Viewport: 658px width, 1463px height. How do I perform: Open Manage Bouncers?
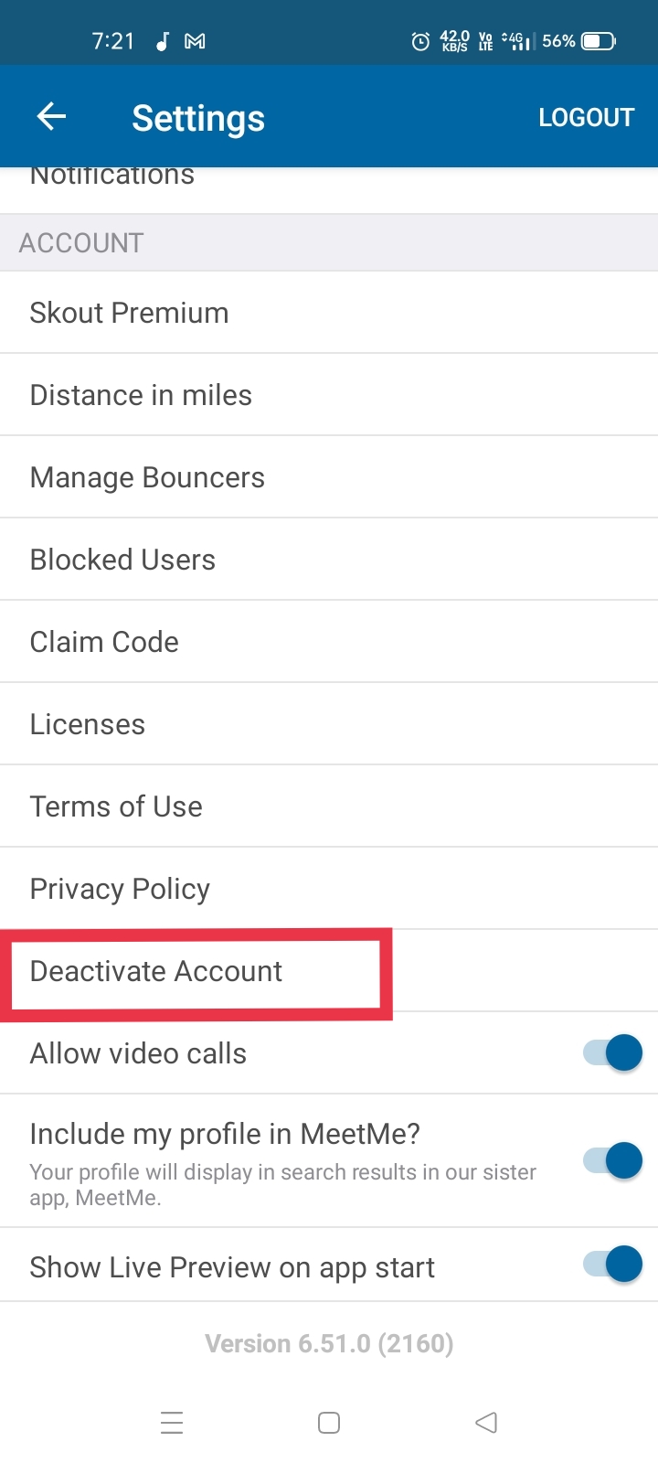[x=147, y=477]
